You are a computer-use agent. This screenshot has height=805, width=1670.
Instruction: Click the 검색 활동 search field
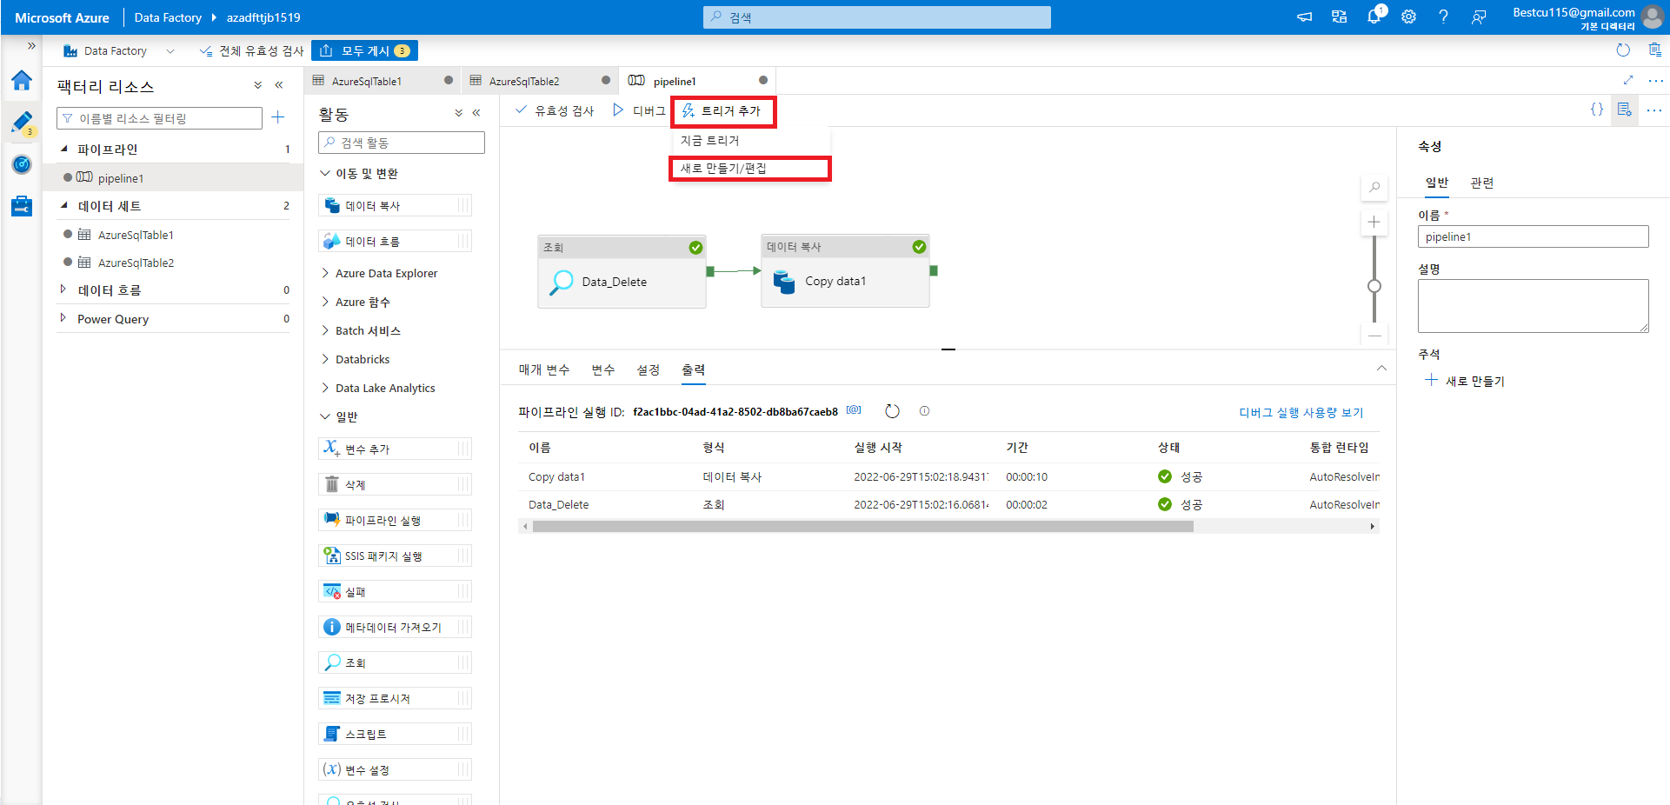coord(402,143)
